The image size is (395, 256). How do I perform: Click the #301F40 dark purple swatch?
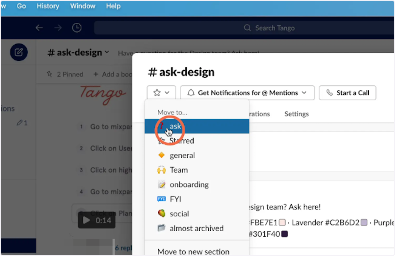point(285,234)
